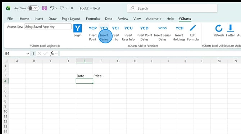
Task: Open the Redo history dropdown arrow
Action: coord(67,8)
